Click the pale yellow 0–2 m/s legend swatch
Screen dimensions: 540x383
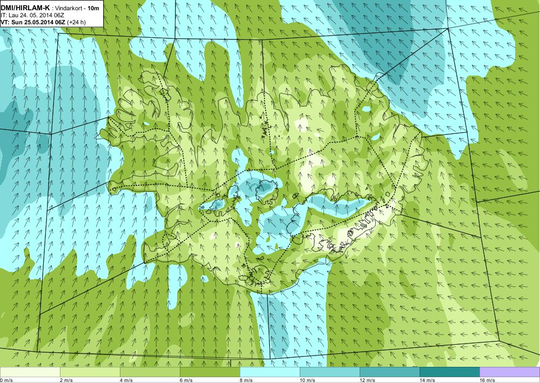(30, 372)
